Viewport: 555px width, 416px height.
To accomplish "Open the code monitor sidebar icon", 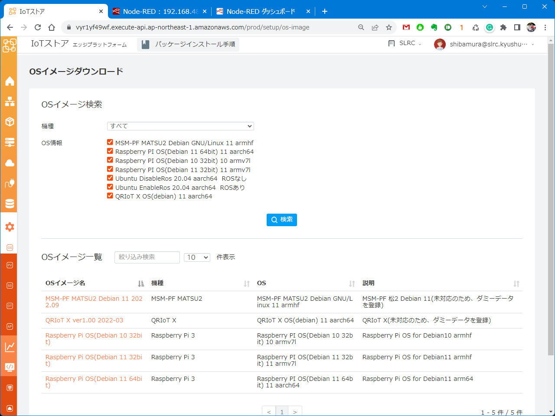I will point(10,367).
